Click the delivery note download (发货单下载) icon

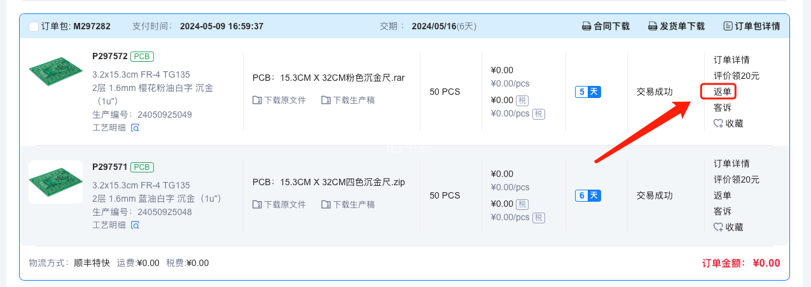pyautogui.click(x=653, y=27)
